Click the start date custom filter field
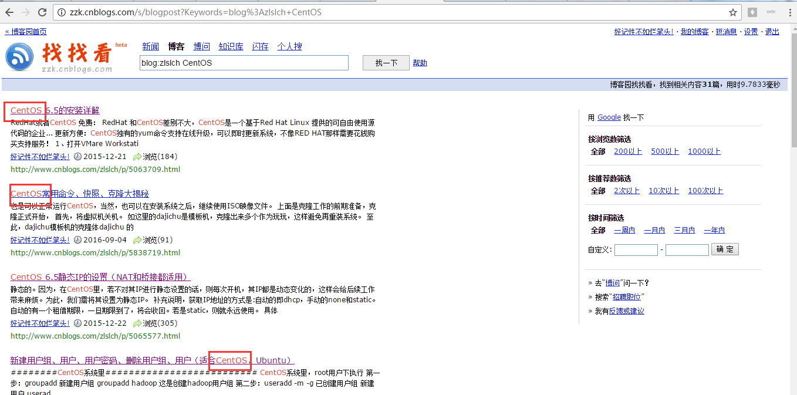 coord(636,250)
